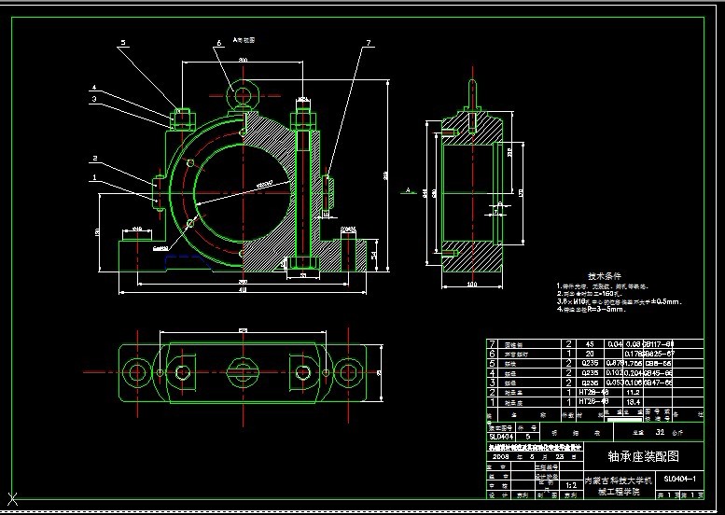The image size is (725, 515).
Task: Select weight value 11.2 in parts list
Action: [633, 393]
